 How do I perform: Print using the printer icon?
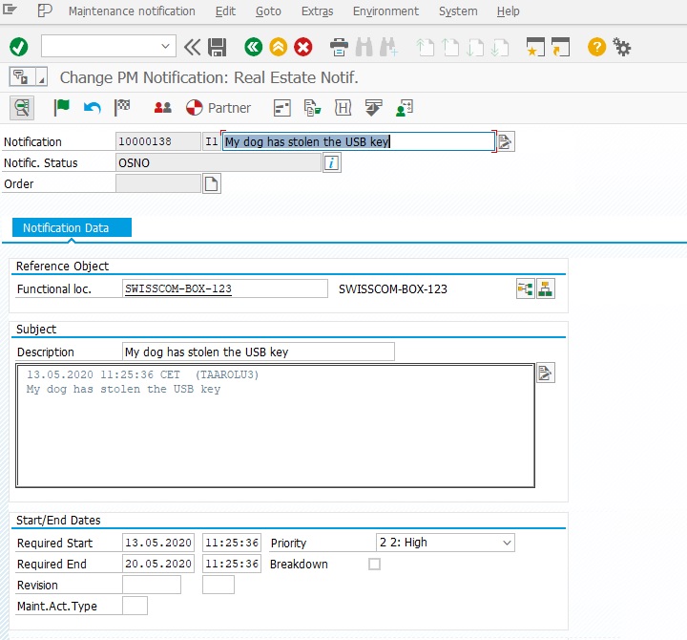coord(339,47)
